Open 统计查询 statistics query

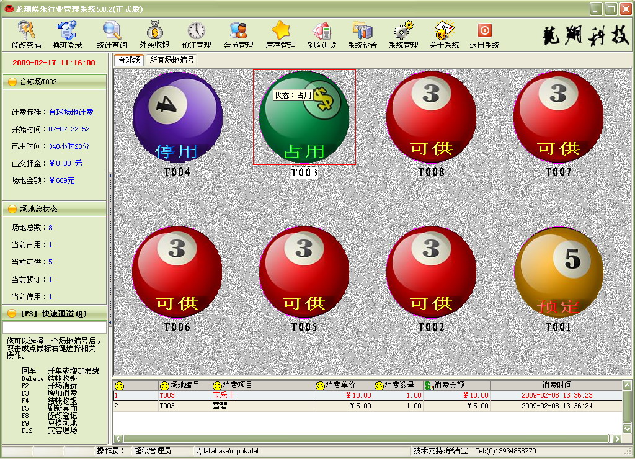coord(112,35)
